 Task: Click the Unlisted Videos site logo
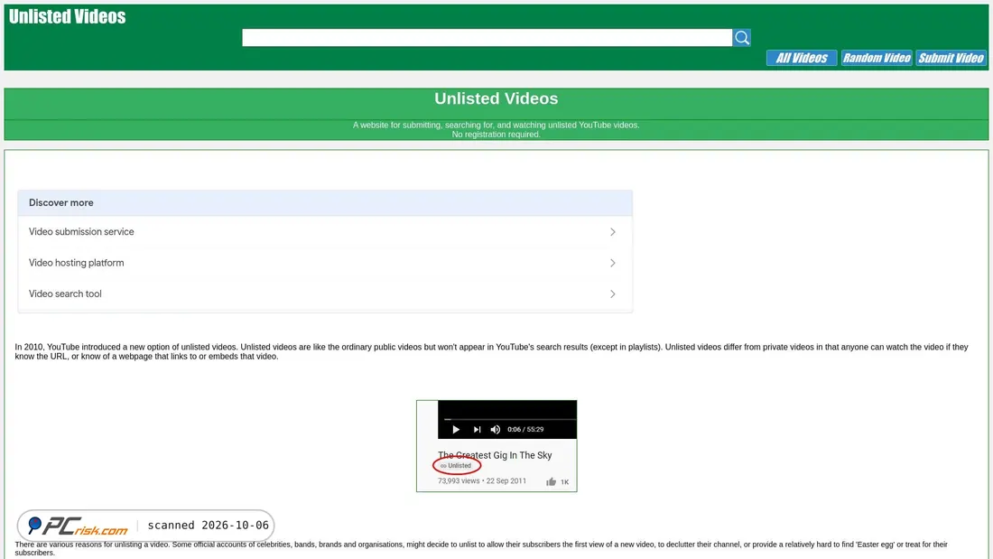click(67, 16)
